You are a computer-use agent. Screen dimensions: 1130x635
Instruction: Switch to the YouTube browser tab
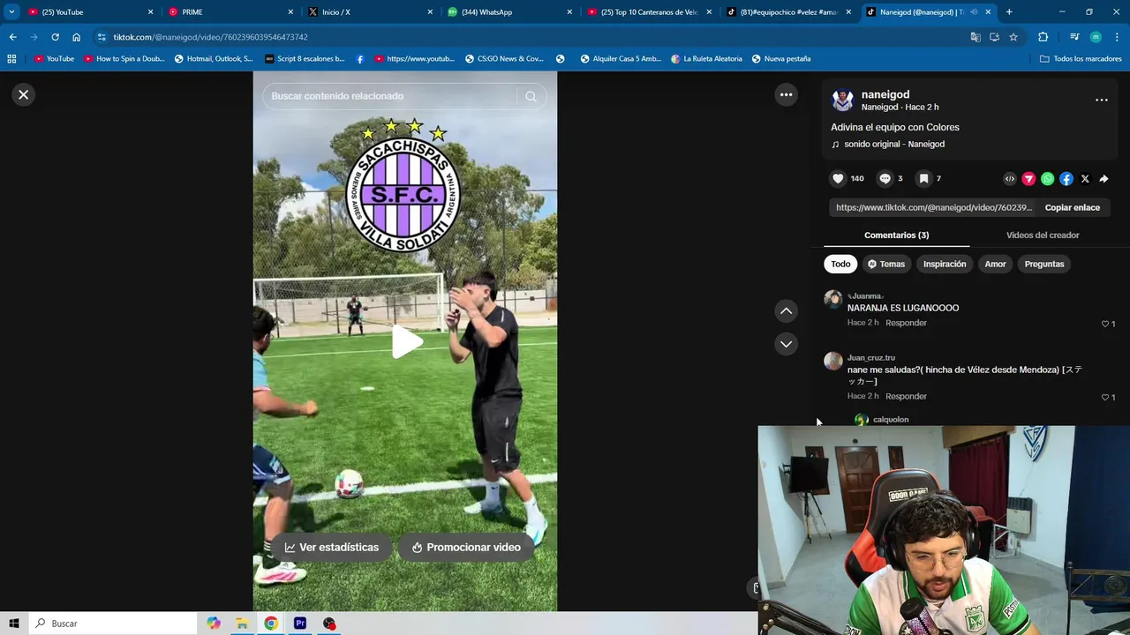(x=88, y=12)
